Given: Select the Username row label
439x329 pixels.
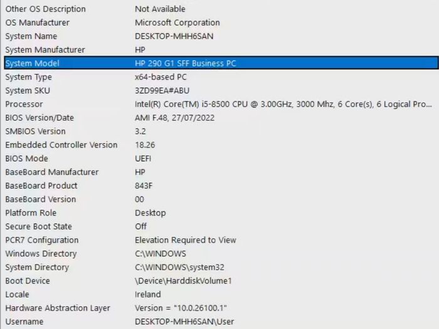Looking at the screenshot, I should pyautogui.click(x=24, y=321).
